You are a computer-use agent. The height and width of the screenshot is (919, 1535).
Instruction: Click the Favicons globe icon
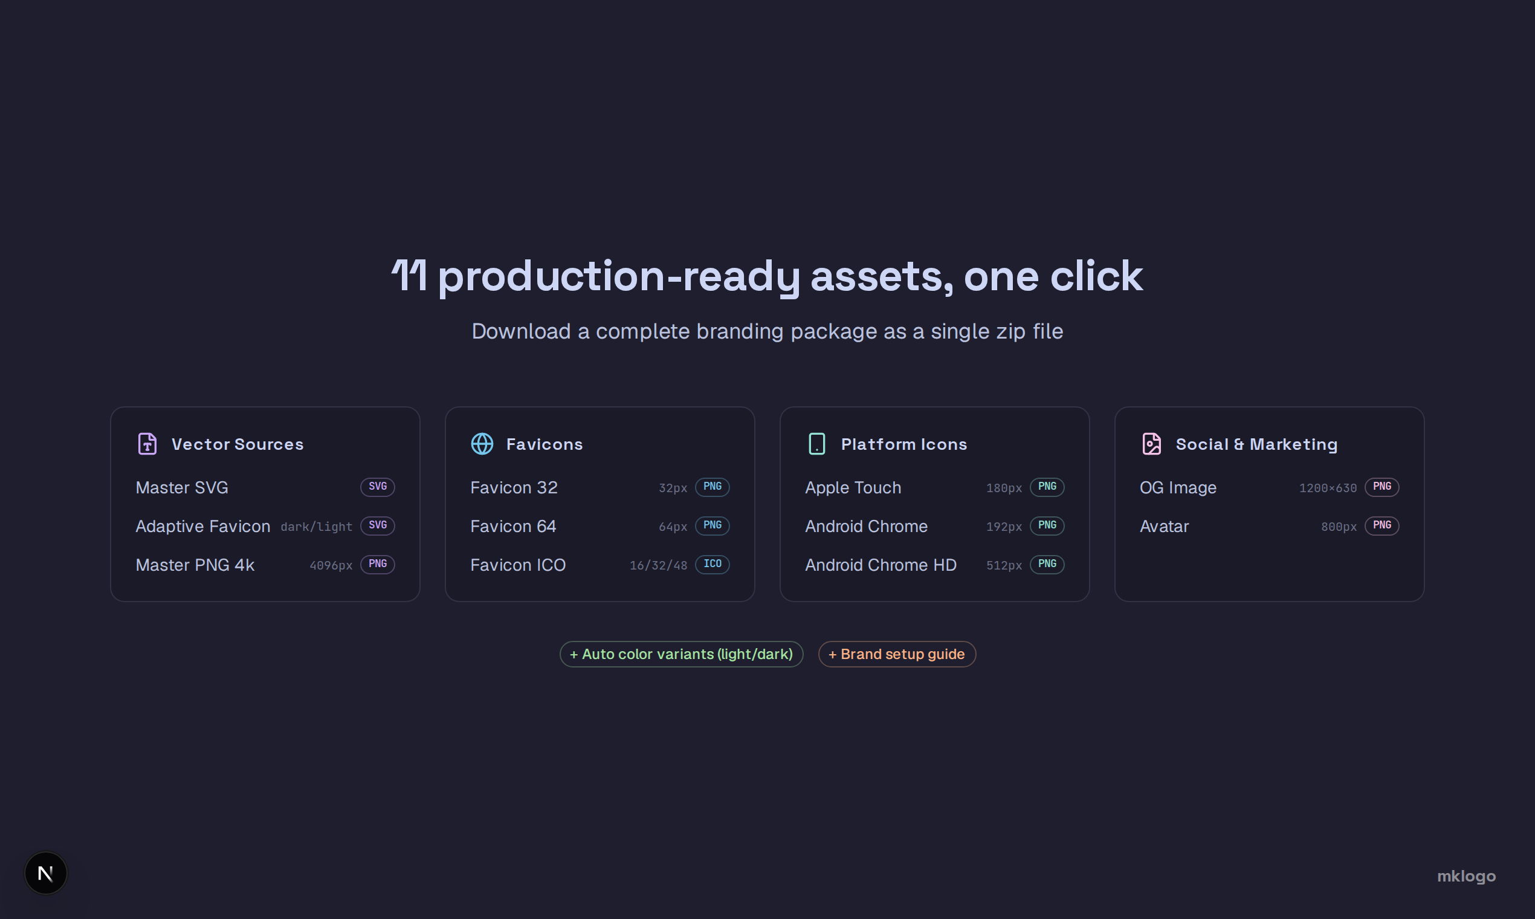(482, 444)
